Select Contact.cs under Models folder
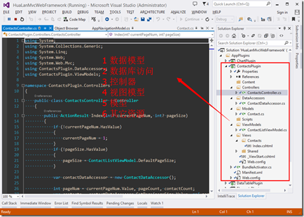Image resolution: width=304 pixels, height=217 pixels. pyautogui.click(x=255, y=114)
